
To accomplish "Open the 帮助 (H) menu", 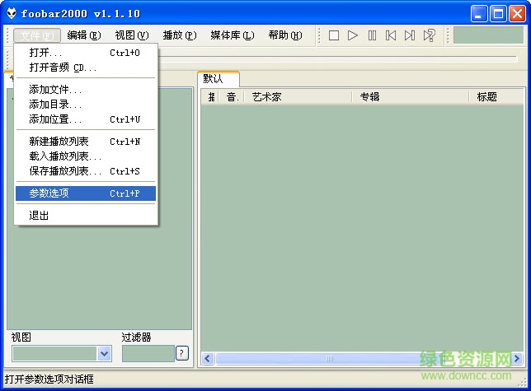I will (x=285, y=35).
